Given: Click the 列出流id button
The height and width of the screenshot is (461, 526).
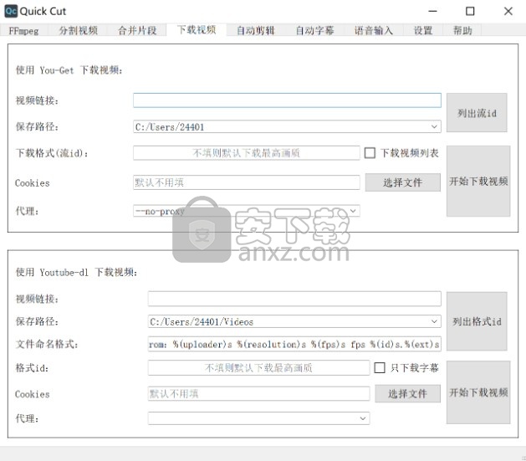Looking at the screenshot, I should click(477, 113).
